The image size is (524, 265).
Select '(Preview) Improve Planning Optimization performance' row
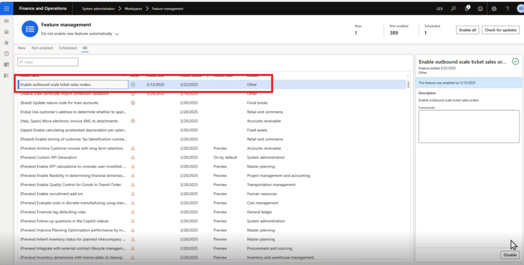(213, 230)
